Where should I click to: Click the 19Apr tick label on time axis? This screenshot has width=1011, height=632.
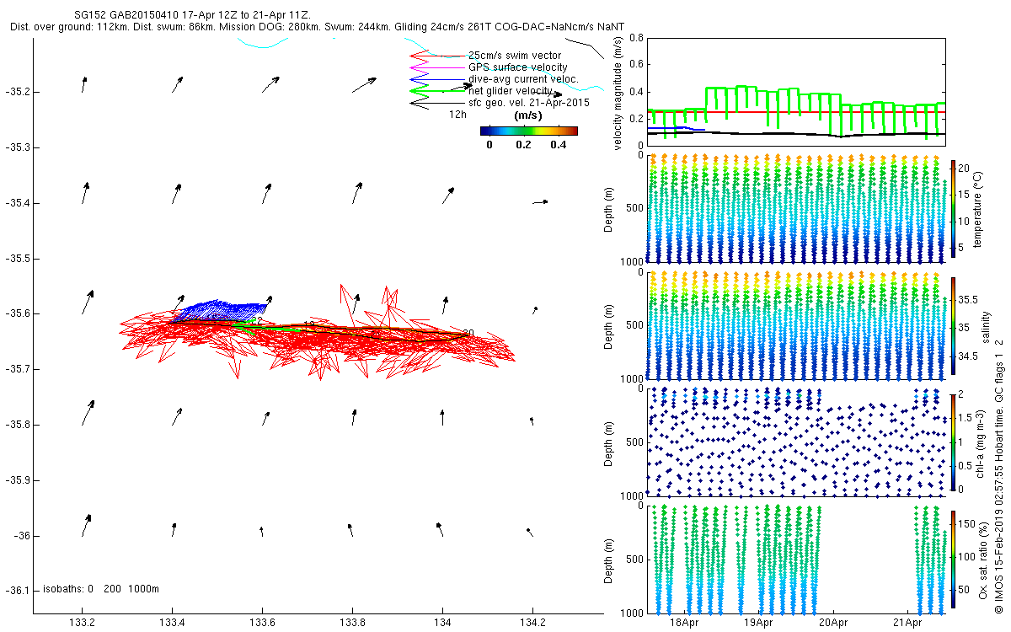coord(758,623)
